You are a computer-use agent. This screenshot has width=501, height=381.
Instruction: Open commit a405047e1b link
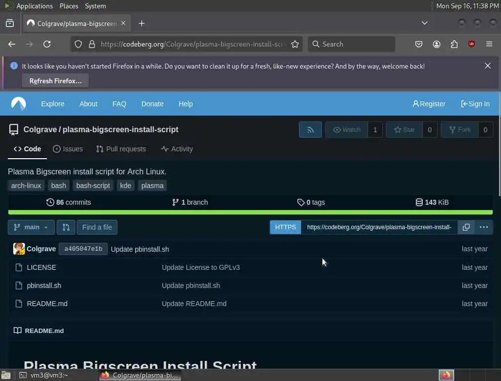coord(83,249)
